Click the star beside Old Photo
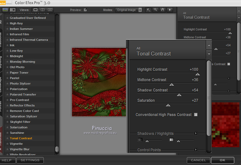Viewport: 241px width, 165px height. (7, 67)
